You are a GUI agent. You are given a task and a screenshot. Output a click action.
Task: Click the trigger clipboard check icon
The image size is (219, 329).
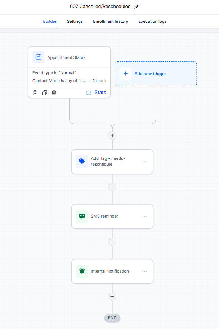pos(35,93)
